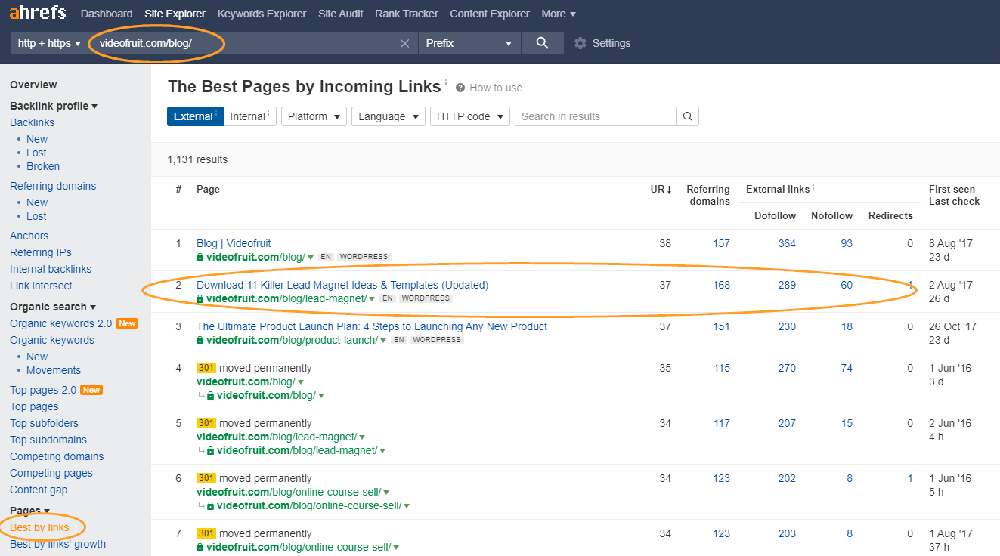Open Backlinks in the sidebar
Image resolution: width=1000 pixels, height=556 pixels.
tap(32, 122)
